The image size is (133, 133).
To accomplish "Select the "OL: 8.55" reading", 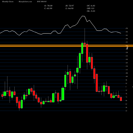I will pos(91,11).
